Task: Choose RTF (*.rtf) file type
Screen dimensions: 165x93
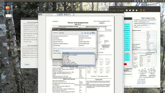Action: point(78,58)
